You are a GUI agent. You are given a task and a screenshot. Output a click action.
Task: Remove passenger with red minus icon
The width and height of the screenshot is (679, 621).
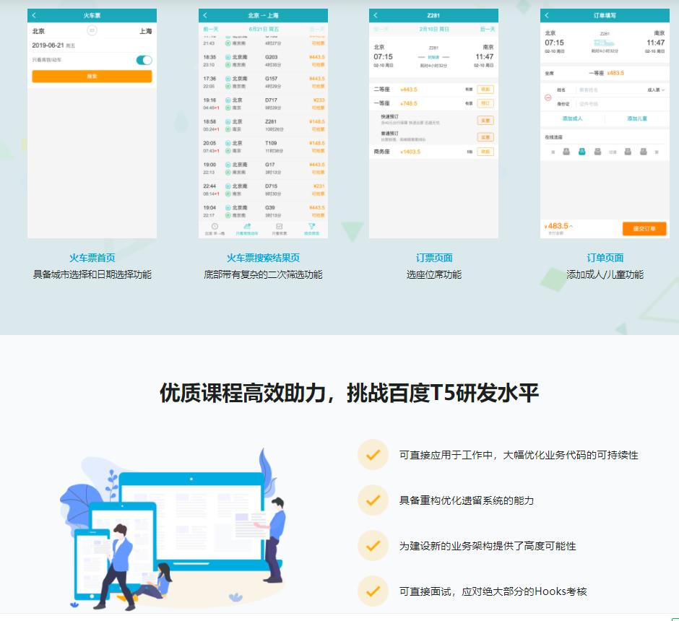click(548, 97)
